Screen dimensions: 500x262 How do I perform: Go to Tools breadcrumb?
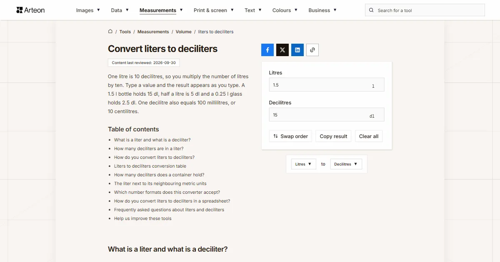[125, 32]
